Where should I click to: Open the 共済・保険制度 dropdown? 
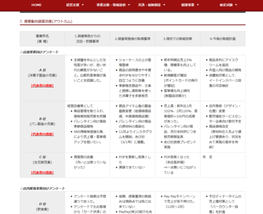tap(152, 5)
